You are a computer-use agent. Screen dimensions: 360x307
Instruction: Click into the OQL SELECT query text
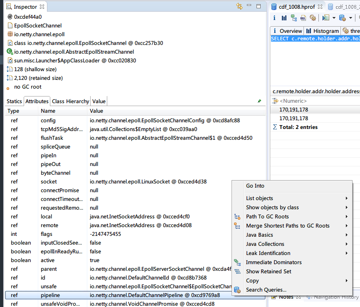pos(316,39)
